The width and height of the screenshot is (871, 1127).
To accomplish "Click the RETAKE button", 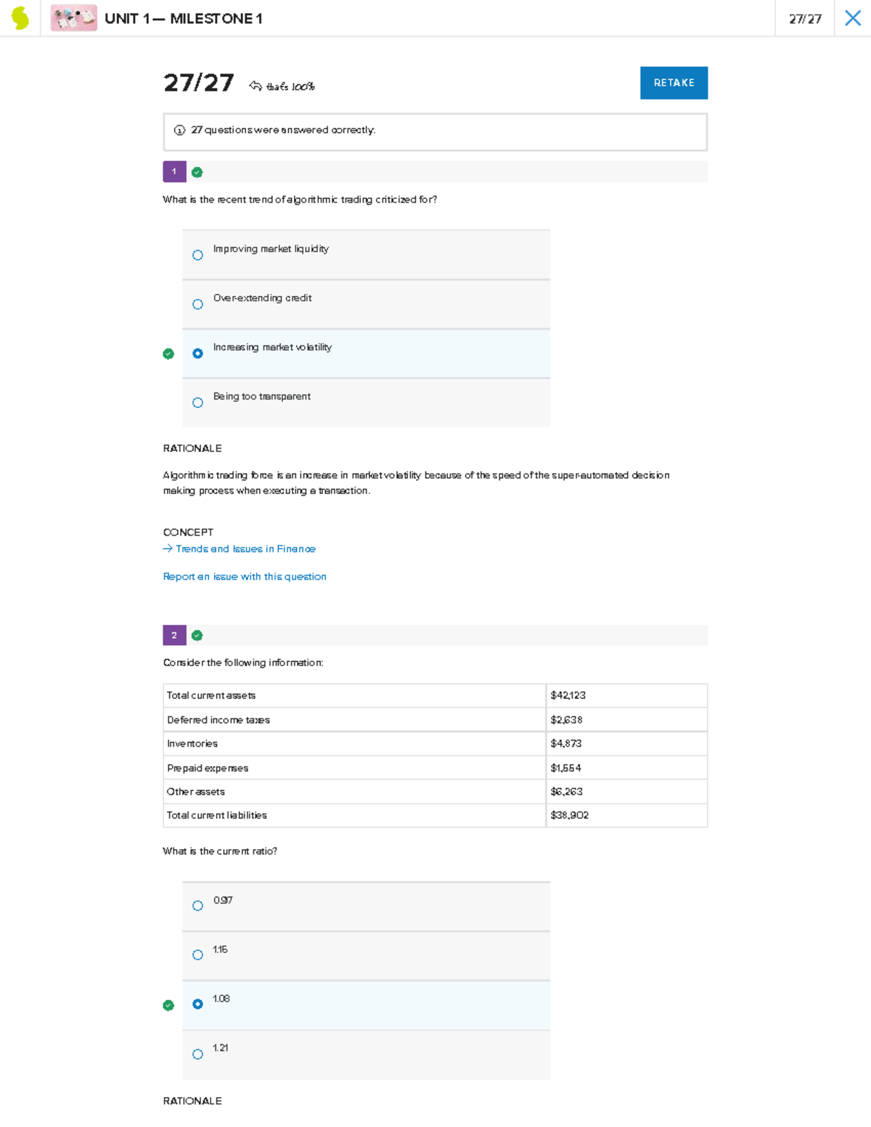I will pos(674,83).
